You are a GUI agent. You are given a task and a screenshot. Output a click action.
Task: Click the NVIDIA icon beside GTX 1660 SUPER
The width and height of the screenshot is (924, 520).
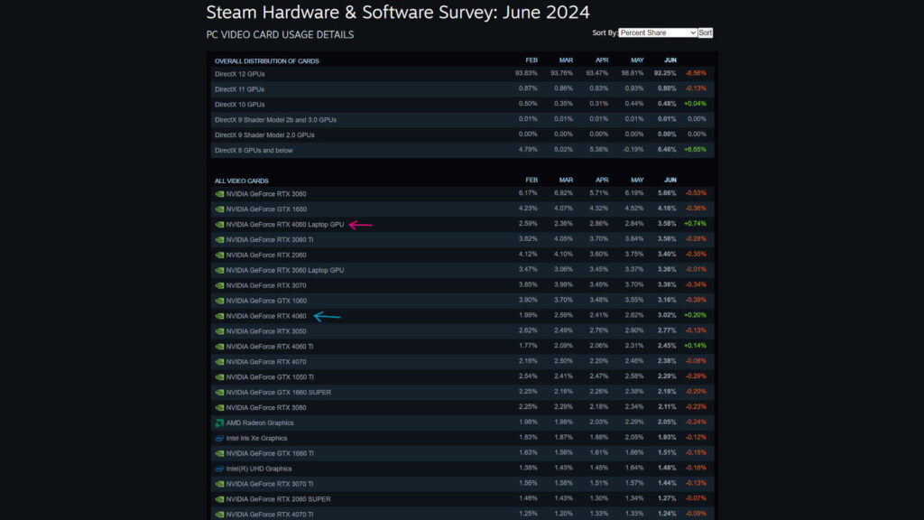tap(219, 392)
